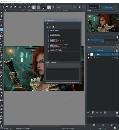Viewport: 119px width, 130px height.
Task: Edit brush settings from toolbar
Action: [49, 7]
